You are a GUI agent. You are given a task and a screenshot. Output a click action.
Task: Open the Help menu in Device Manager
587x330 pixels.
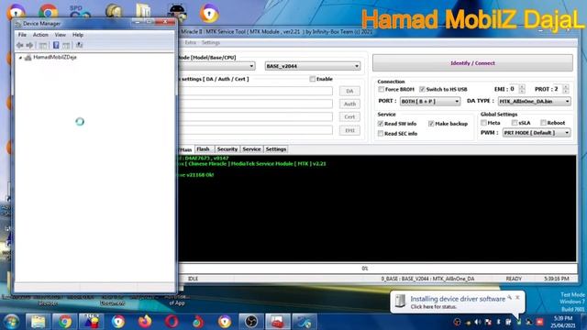78,35
